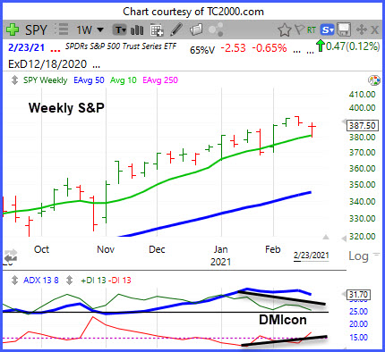
Task: Click the gray left triangle beside 320.00
Action: pos(344,238)
